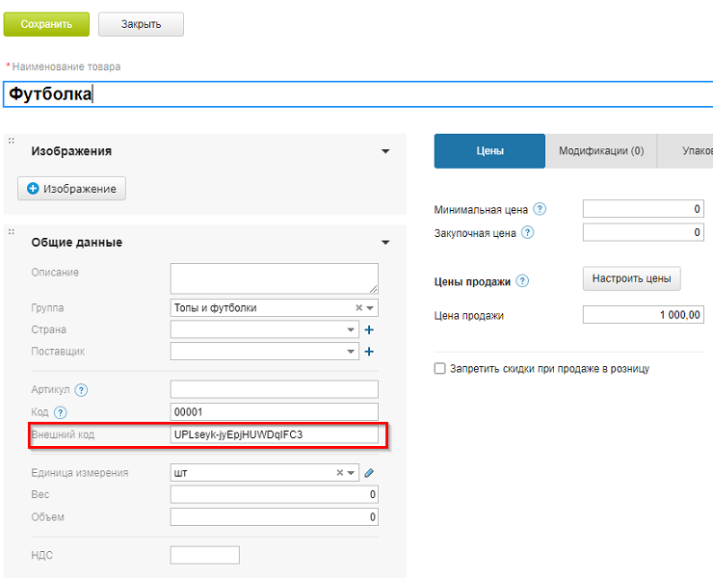
Task: Switch to the Модификации (0) tab
Action: coord(600,151)
